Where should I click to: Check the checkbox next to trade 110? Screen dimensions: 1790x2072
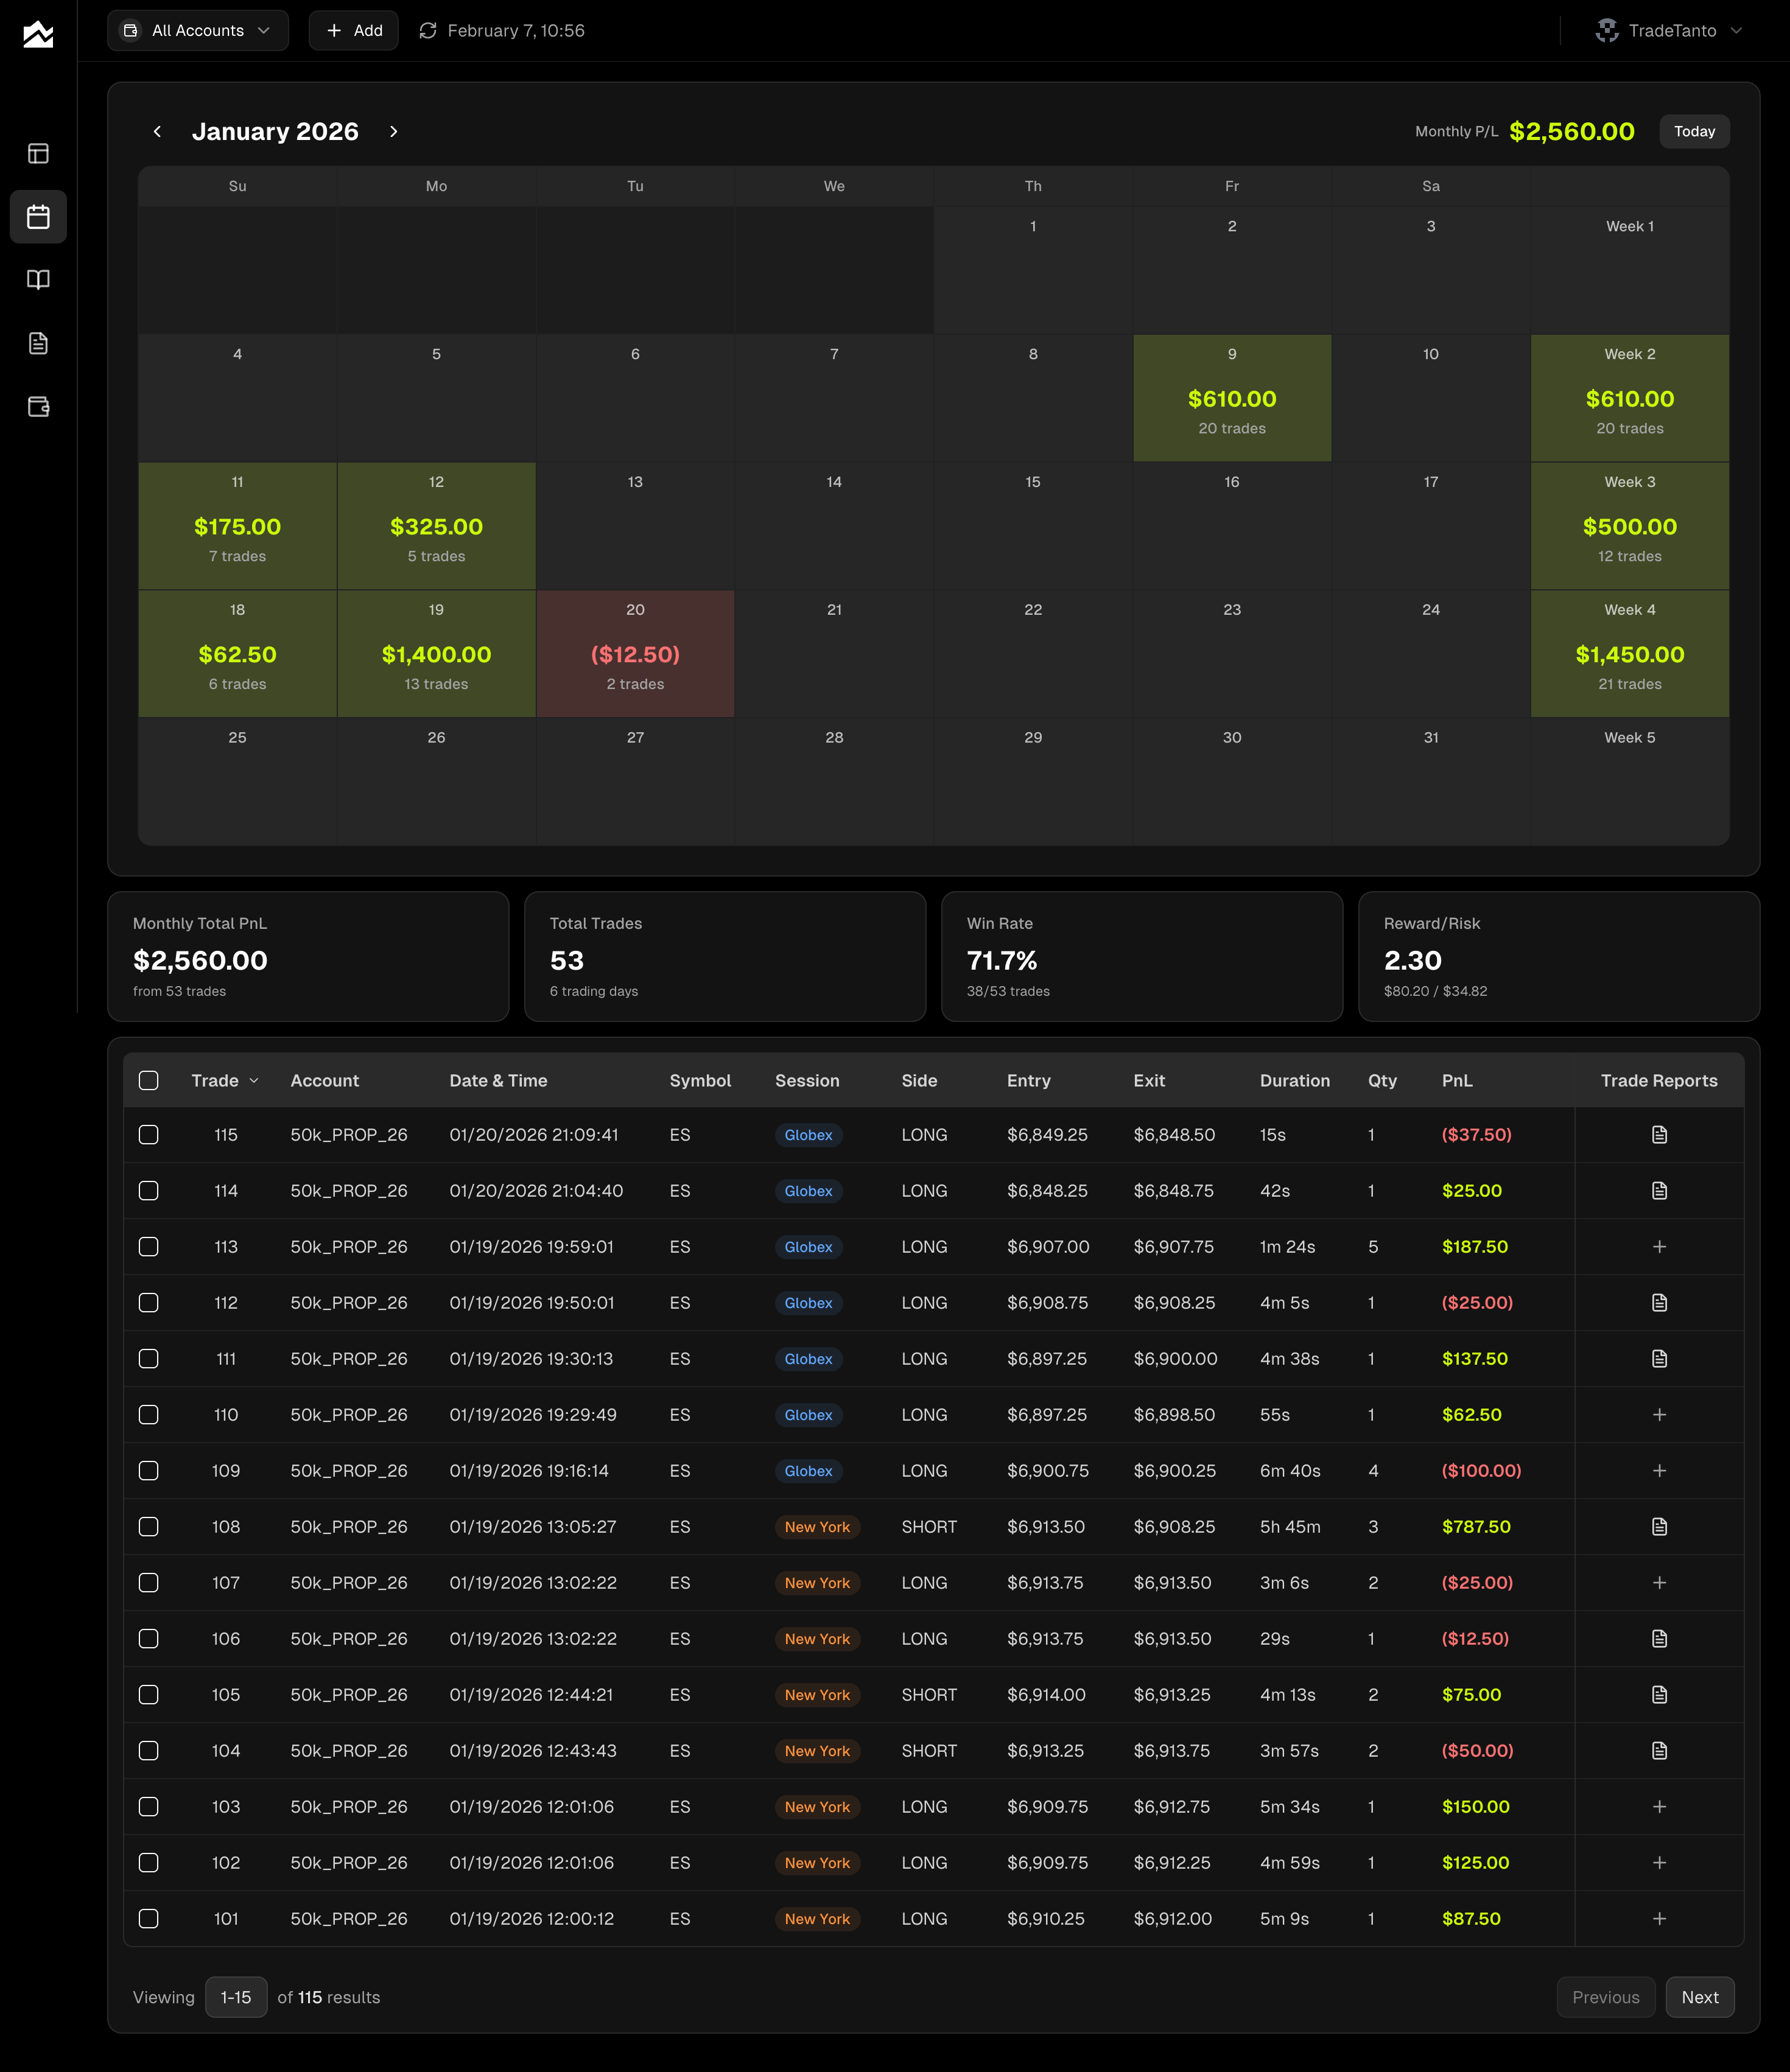148,1414
